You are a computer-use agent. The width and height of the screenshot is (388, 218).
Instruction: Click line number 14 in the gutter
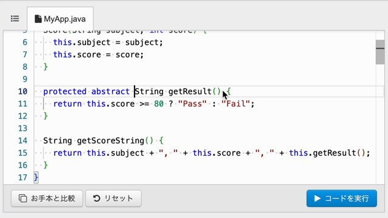22,140
